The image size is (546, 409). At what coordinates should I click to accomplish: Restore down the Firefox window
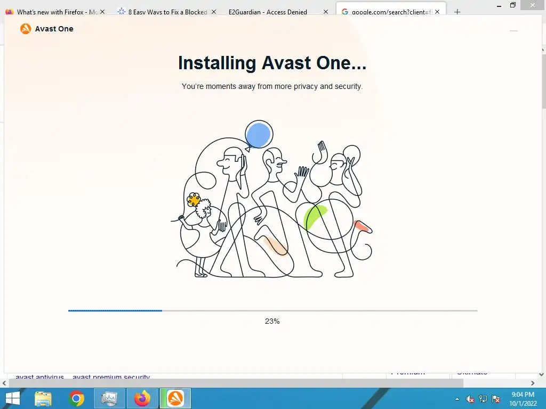click(x=512, y=5)
